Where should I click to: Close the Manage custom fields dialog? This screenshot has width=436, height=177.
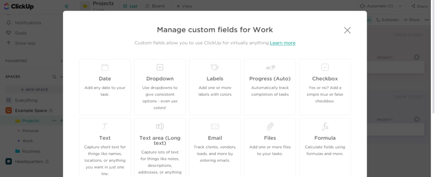point(347,30)
